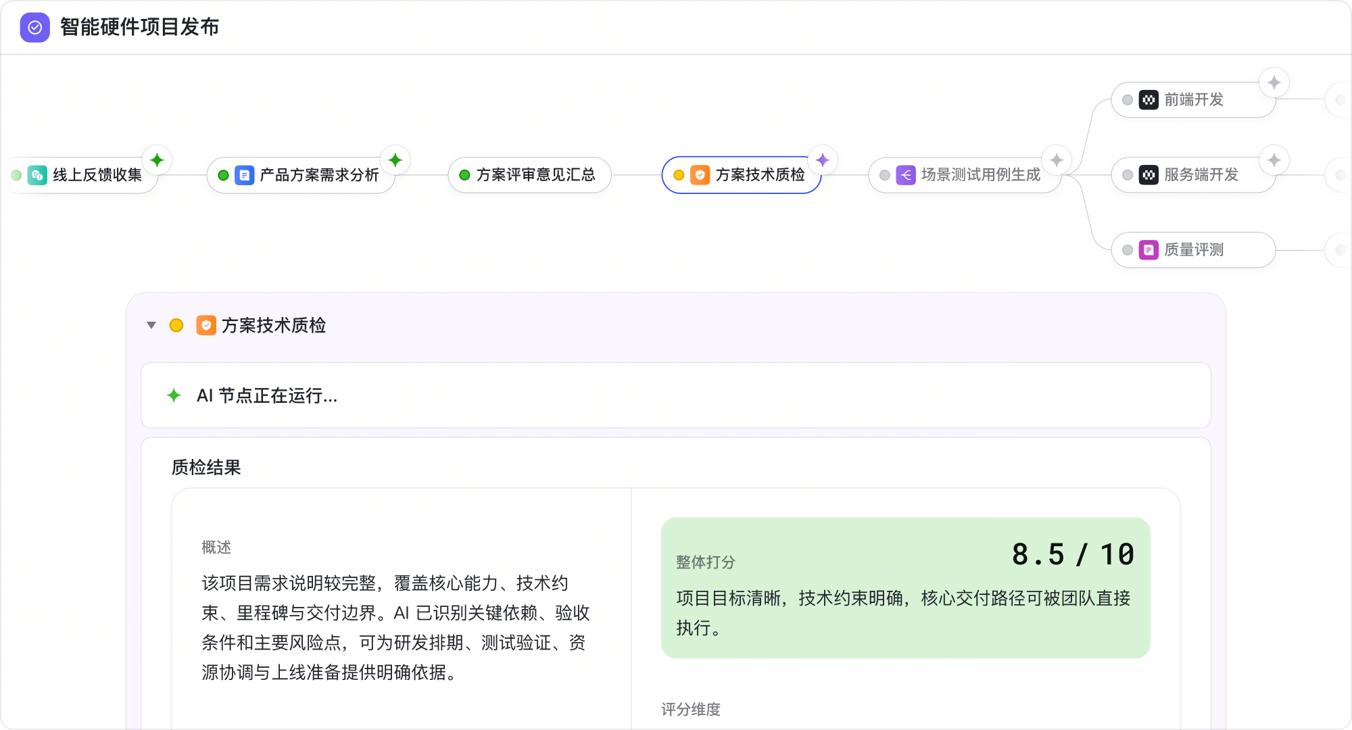The height and width of the screenshot is (730, 1352).
Task: Click the purple share icon in 场景测试用例生成
Action: point(906,175)
